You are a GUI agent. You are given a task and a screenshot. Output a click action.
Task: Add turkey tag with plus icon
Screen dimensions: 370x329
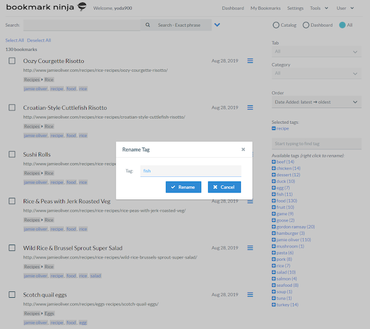(x=273, y=305)
